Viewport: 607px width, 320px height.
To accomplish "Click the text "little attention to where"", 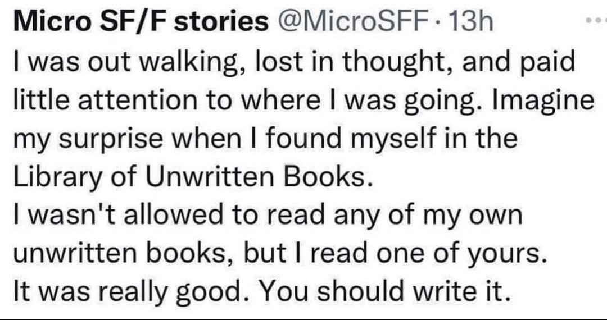I will (167, 100).
